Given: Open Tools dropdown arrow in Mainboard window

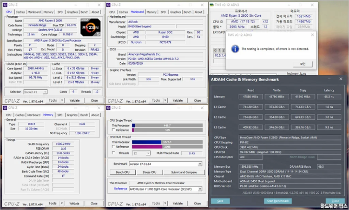Looking at the screenshot, I should click(165, 101).
